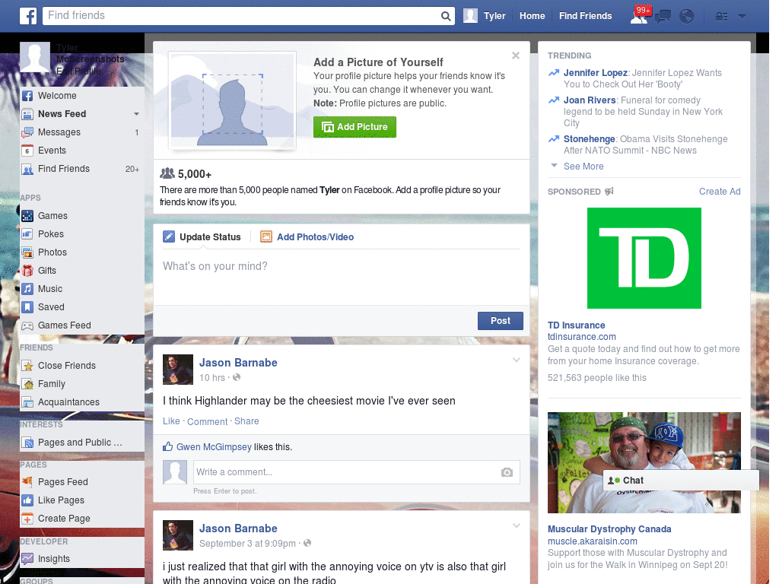Open the notifications globe icon
Viewport: 779px width, 584px height.
[687, 17]
